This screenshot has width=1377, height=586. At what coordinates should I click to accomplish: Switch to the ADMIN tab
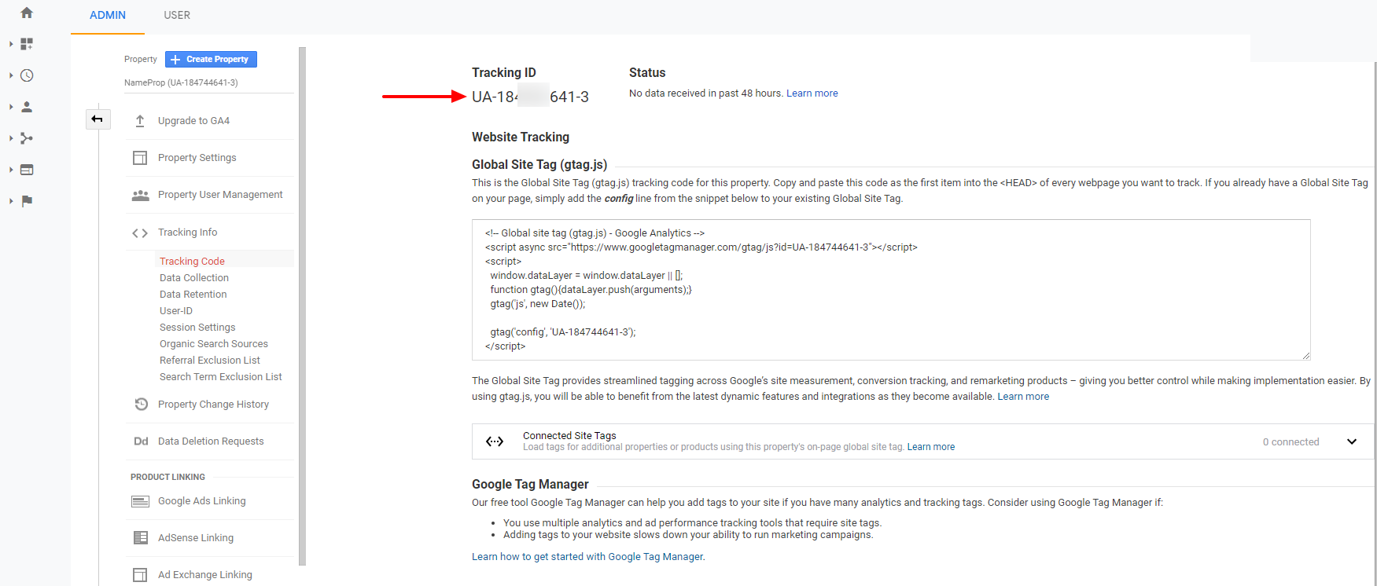108,15
